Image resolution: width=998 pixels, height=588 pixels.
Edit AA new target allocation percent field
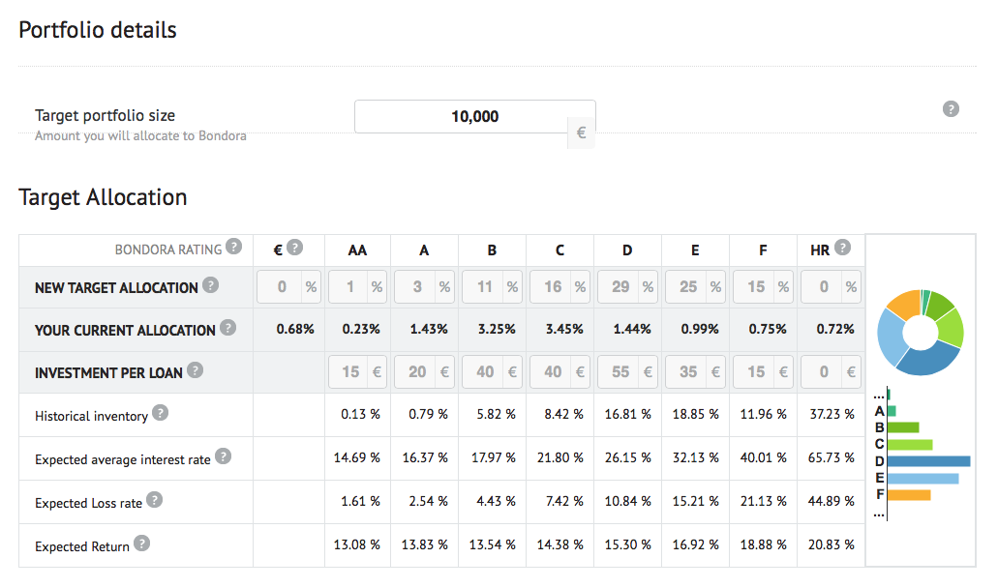tap(348, 287)
